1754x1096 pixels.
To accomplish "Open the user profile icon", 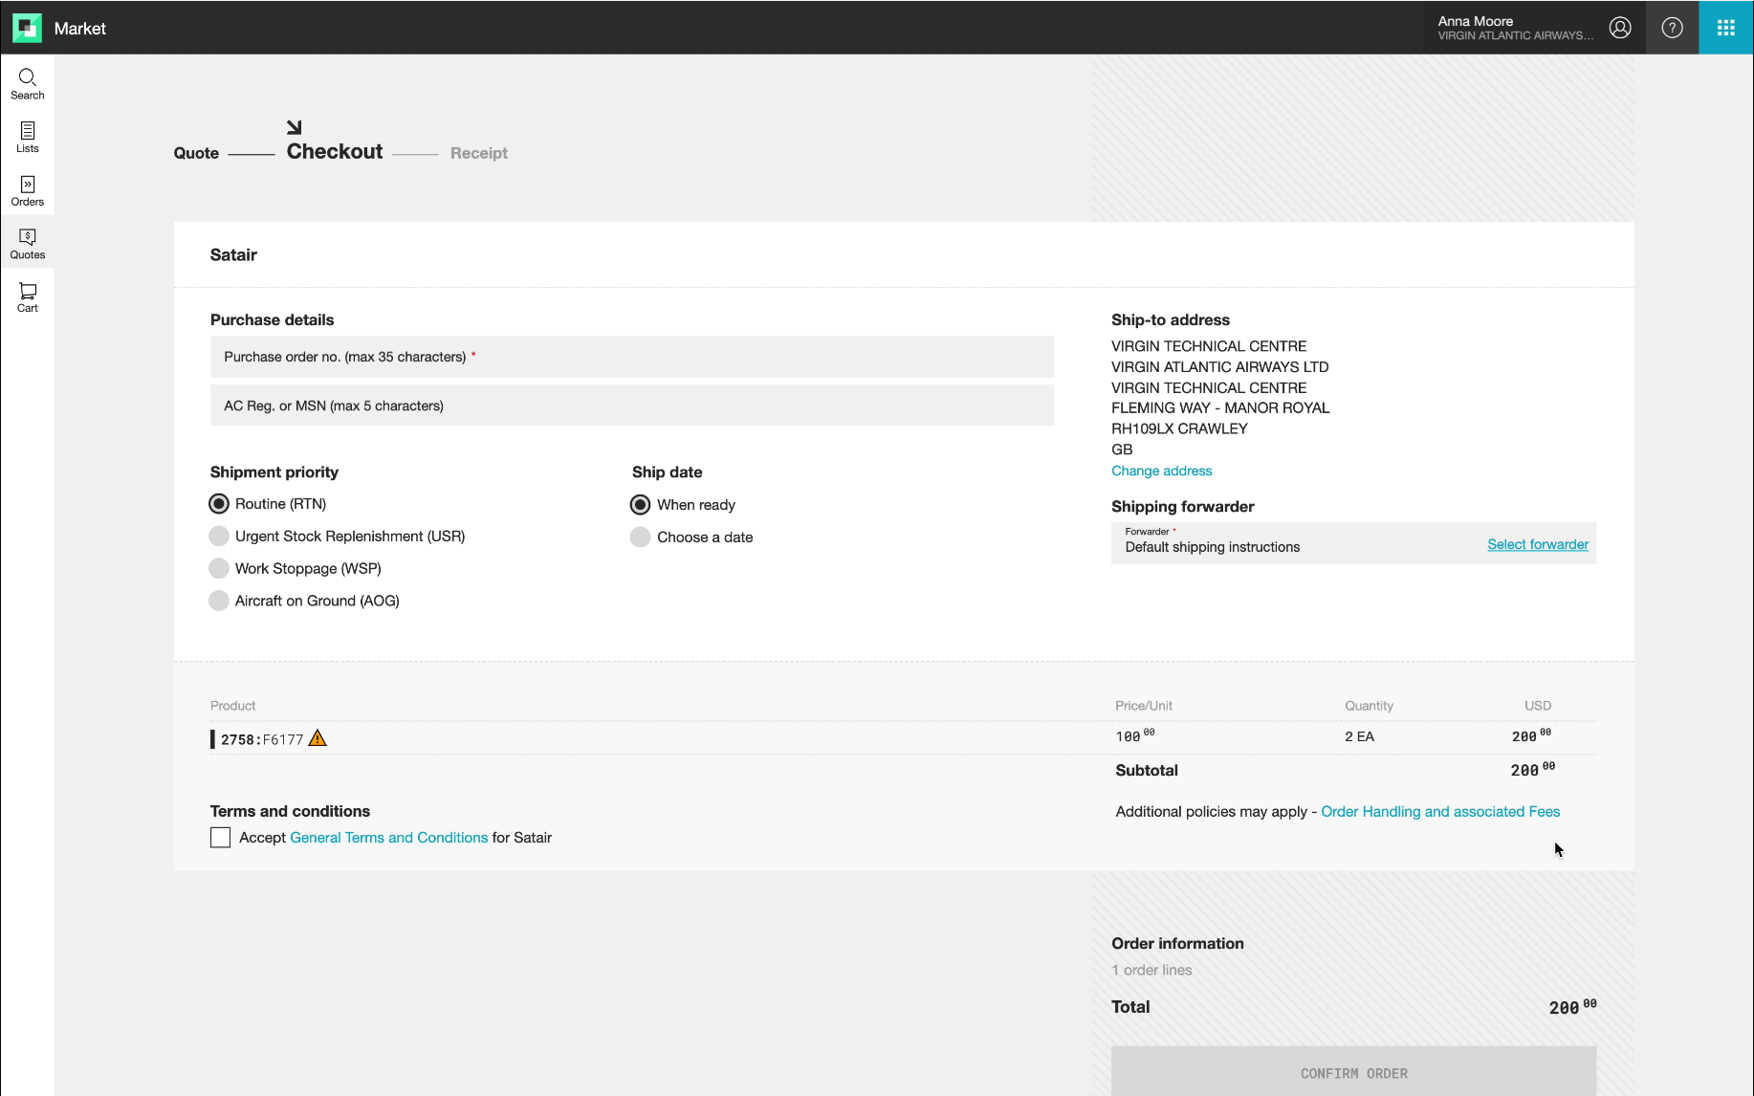I will 1620,28.
